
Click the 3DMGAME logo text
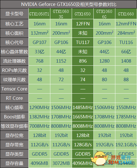(120, 162)
